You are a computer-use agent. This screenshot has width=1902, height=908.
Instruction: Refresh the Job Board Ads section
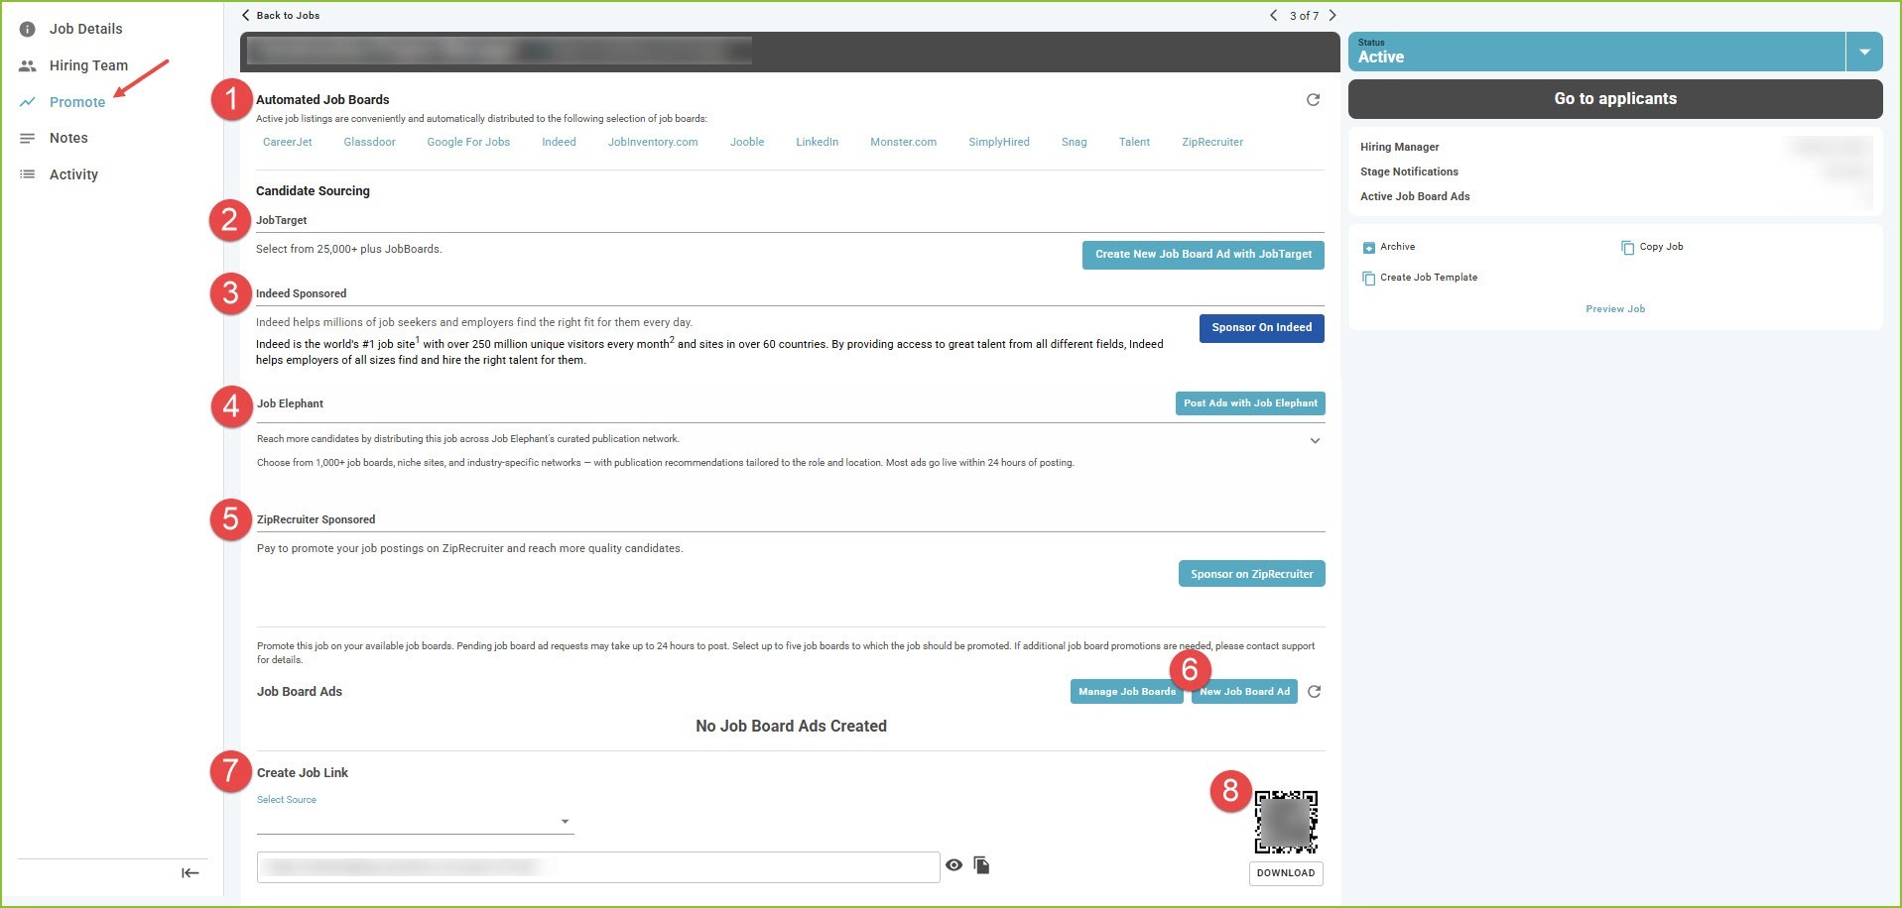click(1314, 692)
